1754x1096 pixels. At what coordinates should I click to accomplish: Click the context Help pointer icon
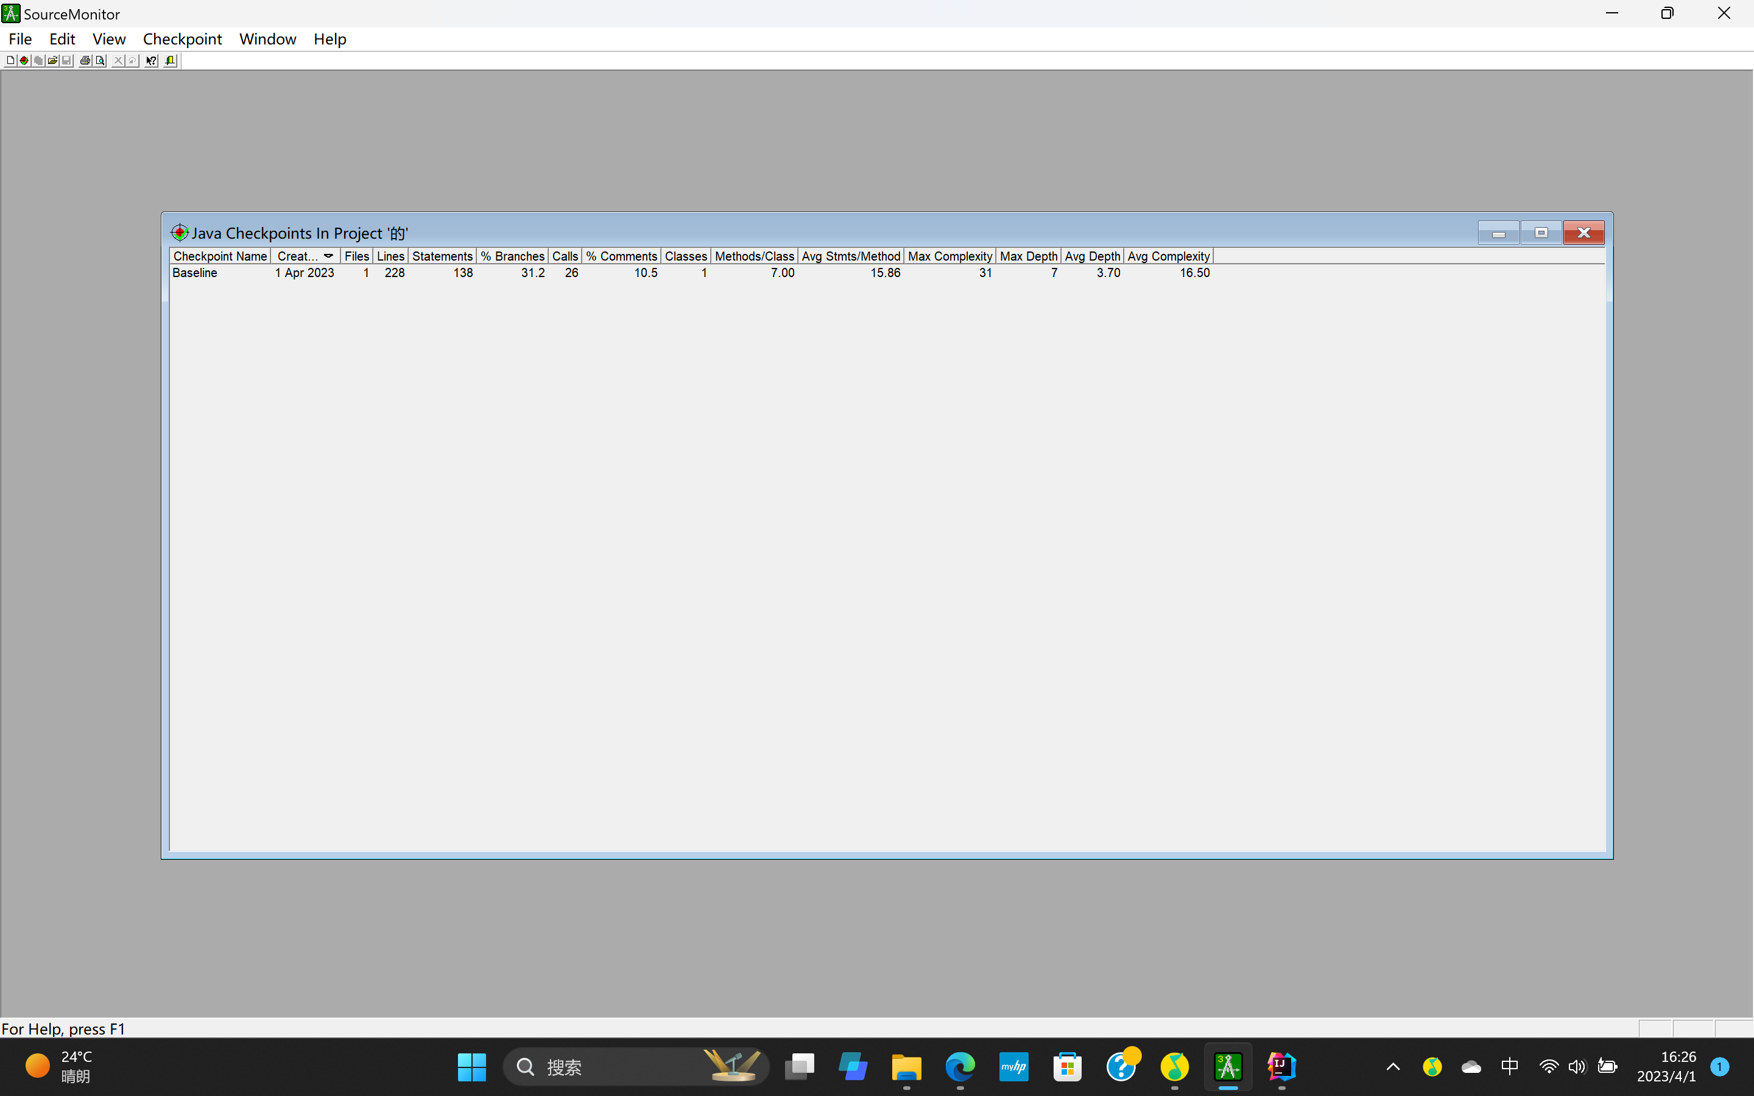[151, 61]
